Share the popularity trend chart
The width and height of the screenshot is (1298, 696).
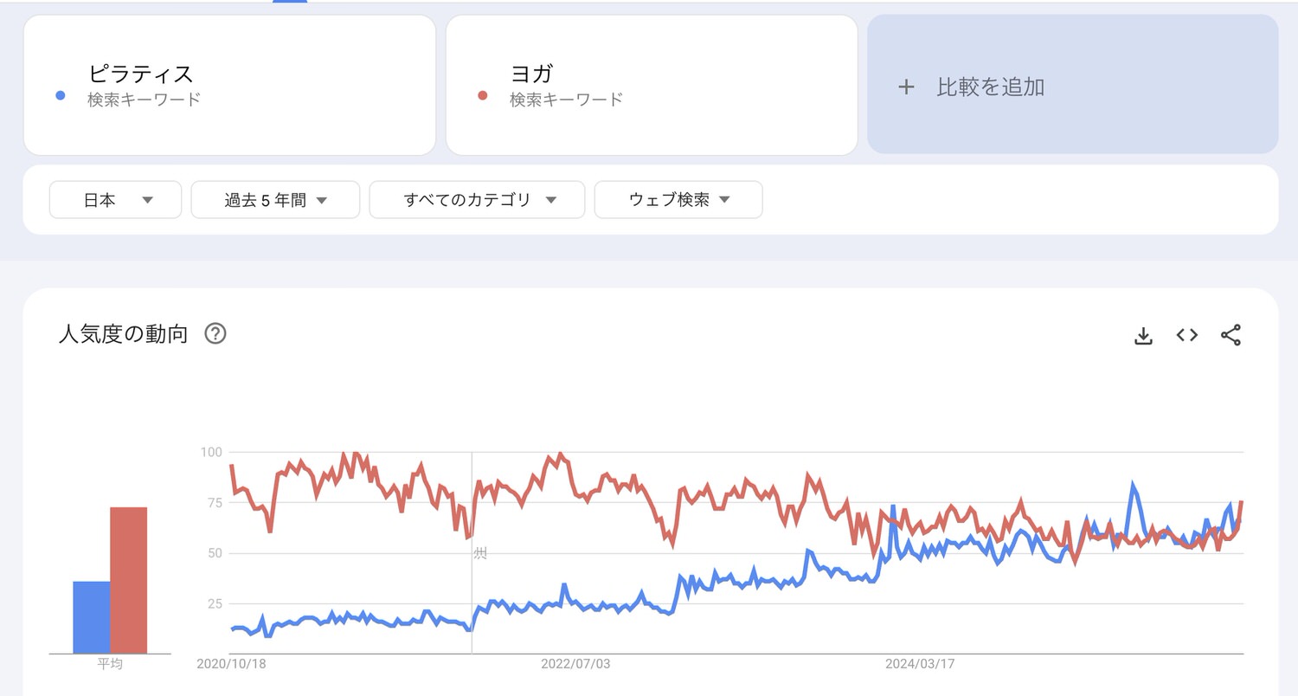pyautogui.click(x=1231, y=335)
